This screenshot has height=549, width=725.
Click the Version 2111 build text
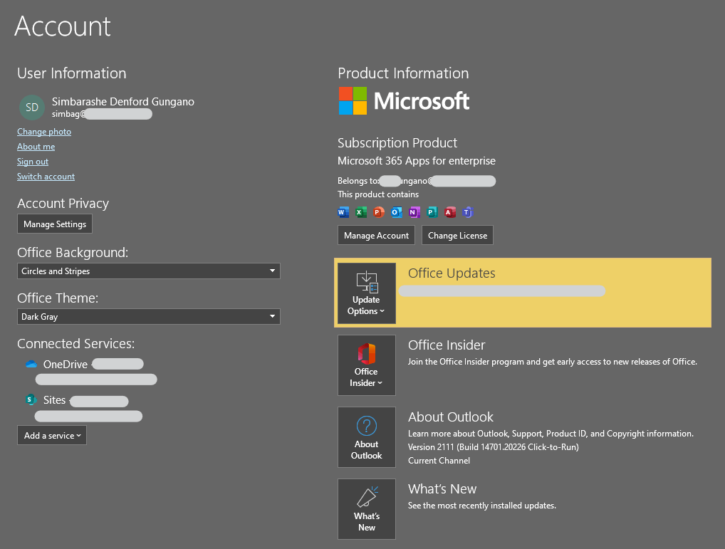(x=494, y=447)
